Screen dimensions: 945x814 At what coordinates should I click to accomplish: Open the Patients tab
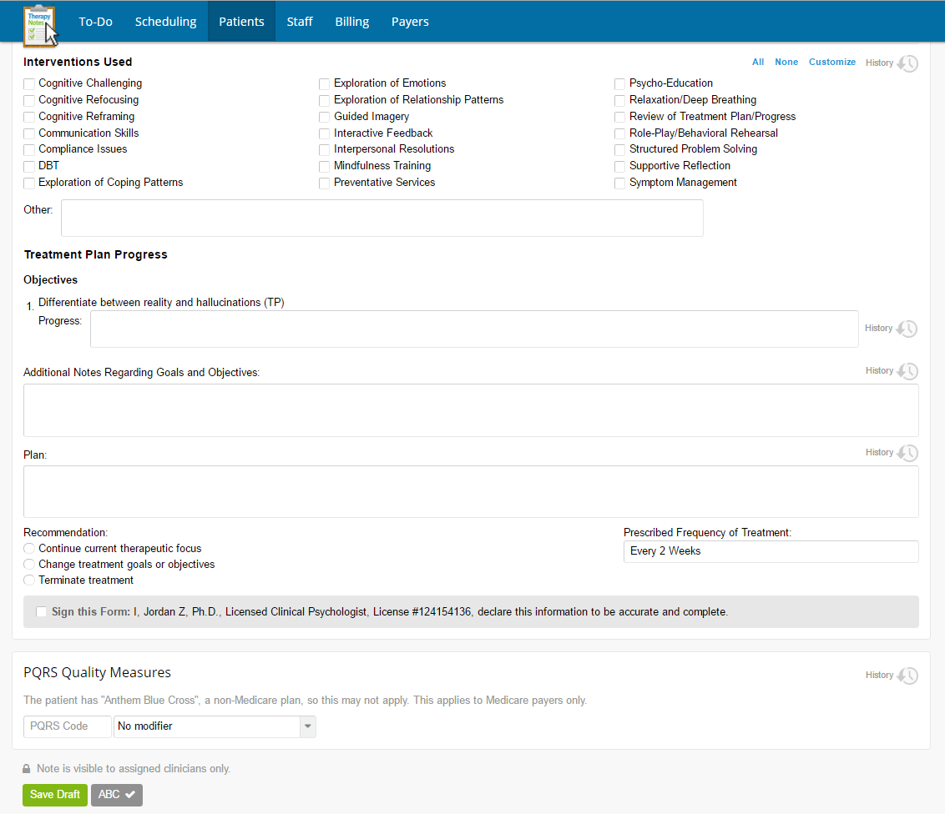(x=241, y=22)
